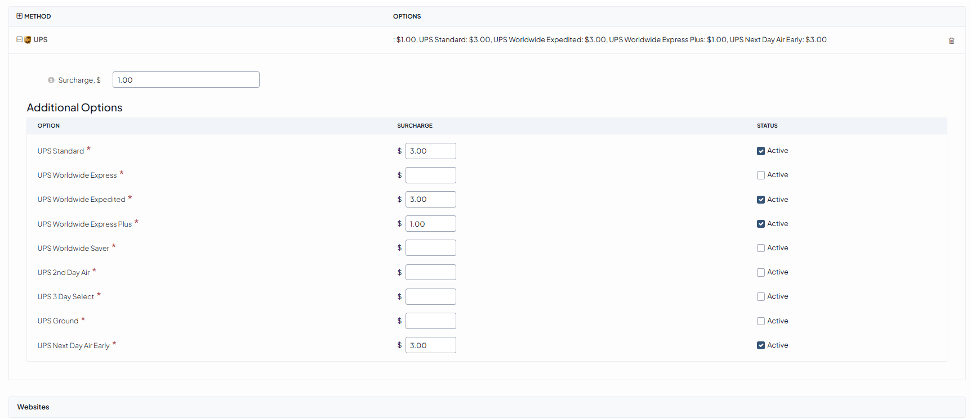The height and width of the screenshot is (419, 971).
Task: Click the METHOD column header text
Action: click(38, 16)
